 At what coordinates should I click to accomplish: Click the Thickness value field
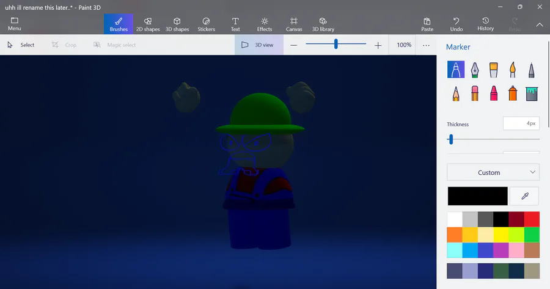[x=521, y=123]
